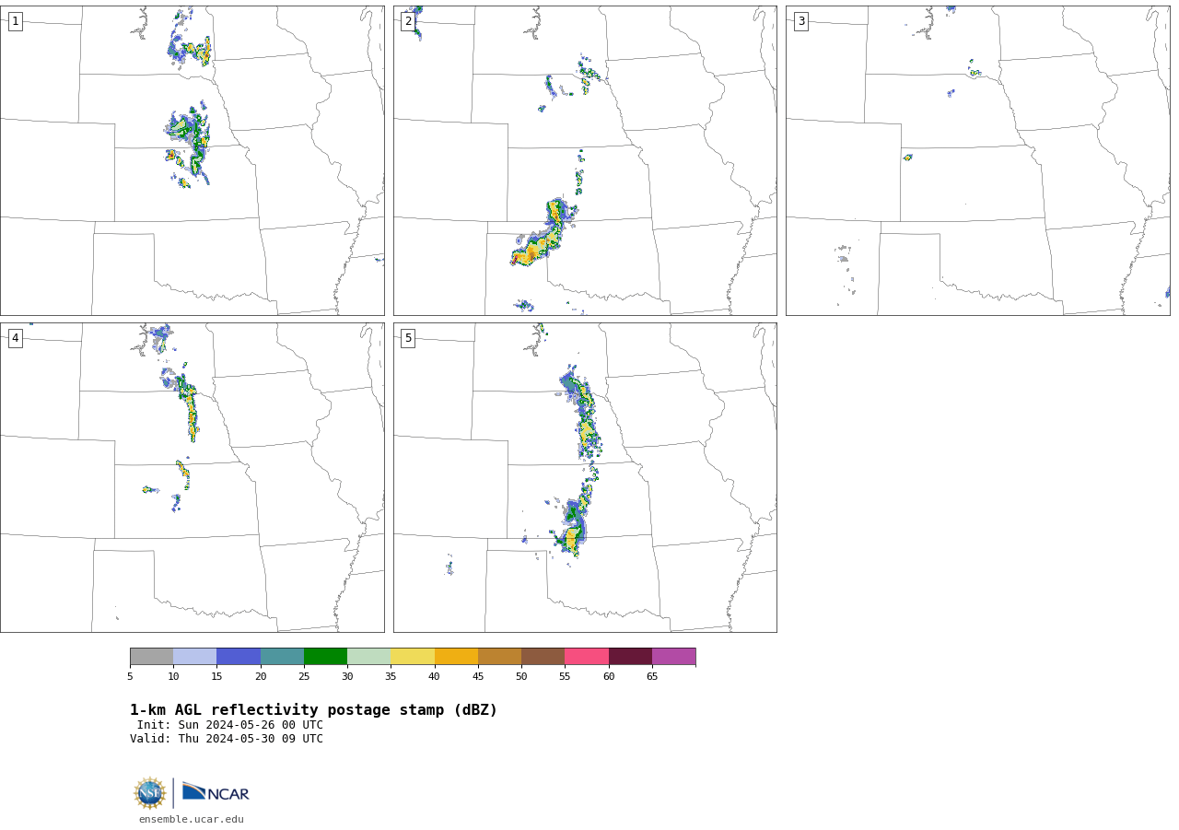Screen dimensions: 1179x830
Task: Click the tan 45-50 dBZ swatch
Action: (499, 656)
